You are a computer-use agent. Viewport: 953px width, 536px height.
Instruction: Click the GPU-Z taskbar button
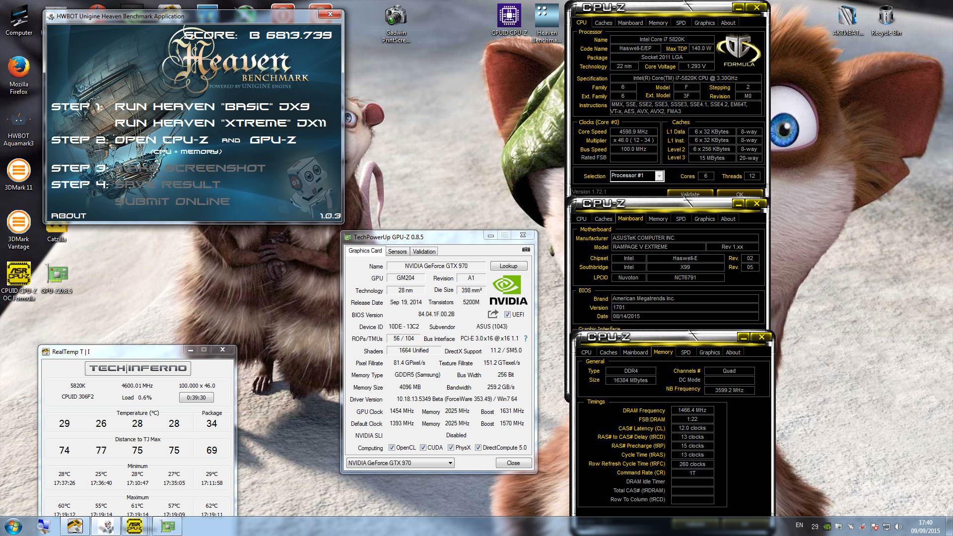pyautogui.click(x=167, y=526)
